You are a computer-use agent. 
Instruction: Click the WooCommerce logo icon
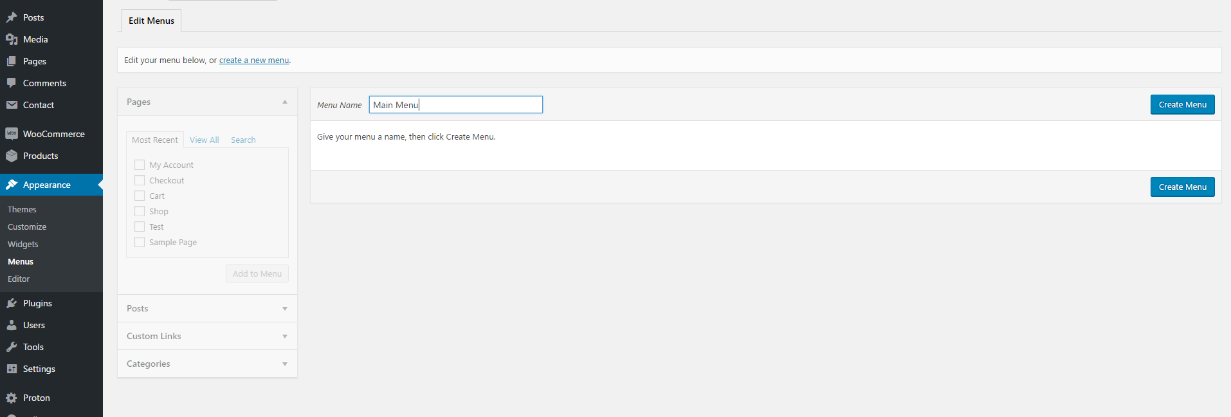(x=12, y=134)
